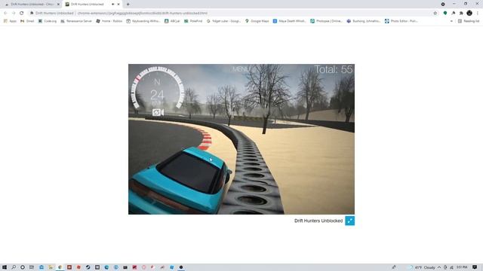The image size is (483, 271).
Task: Open the Photopea bookmark
Action: [x=326, y=21]
